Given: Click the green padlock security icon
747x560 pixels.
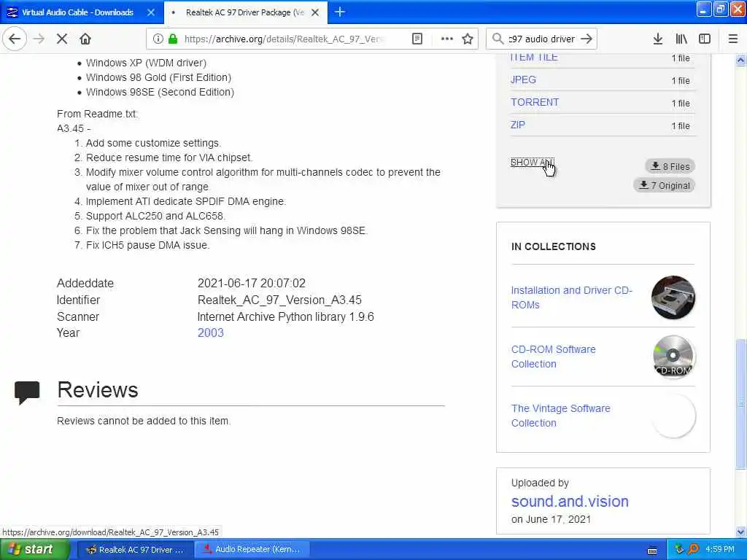Looking at the screenshot, I should [172, 39].
